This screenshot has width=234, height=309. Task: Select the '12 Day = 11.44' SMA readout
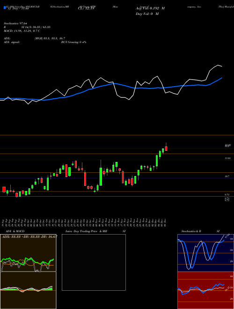(17, 8)
